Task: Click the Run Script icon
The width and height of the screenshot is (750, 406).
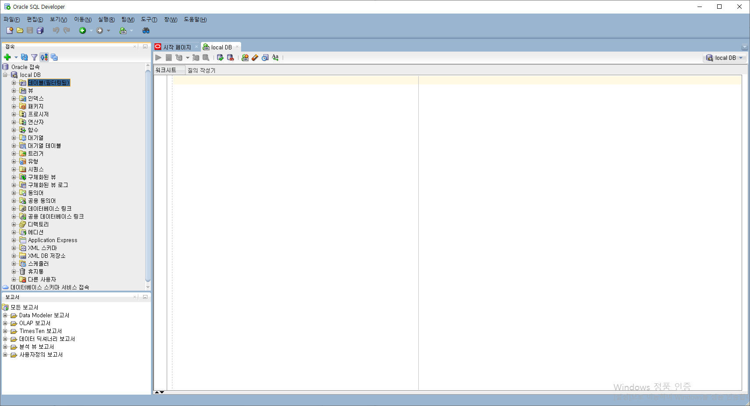Action: coord(168,58)
